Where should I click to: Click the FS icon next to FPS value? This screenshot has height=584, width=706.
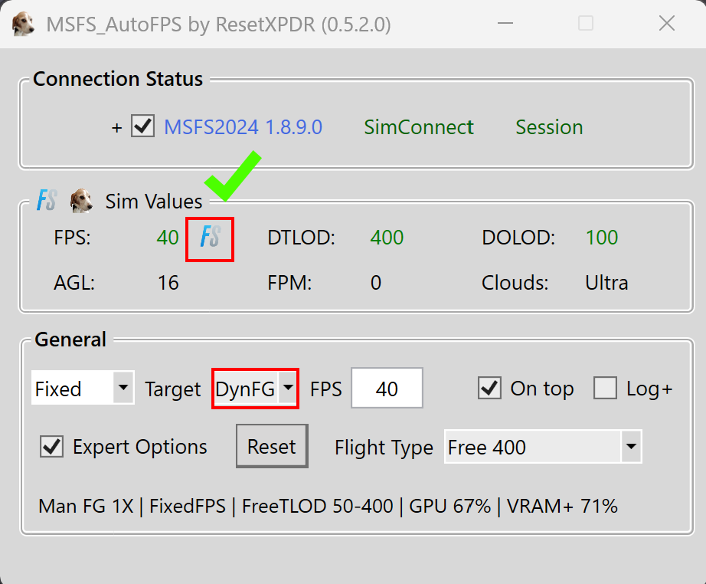tap(210, 237)
